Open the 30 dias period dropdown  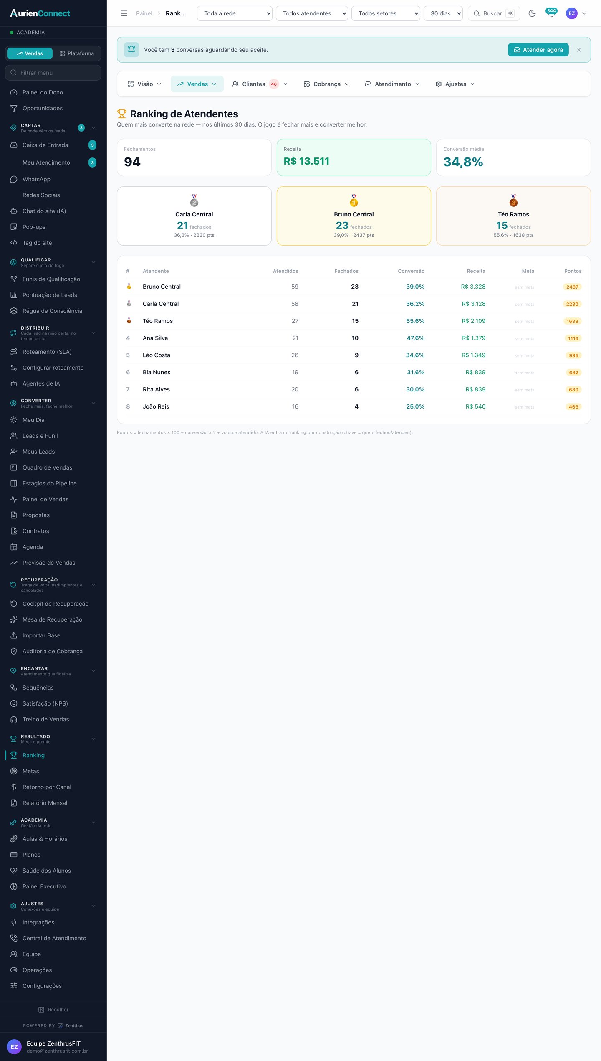(443, 13)
